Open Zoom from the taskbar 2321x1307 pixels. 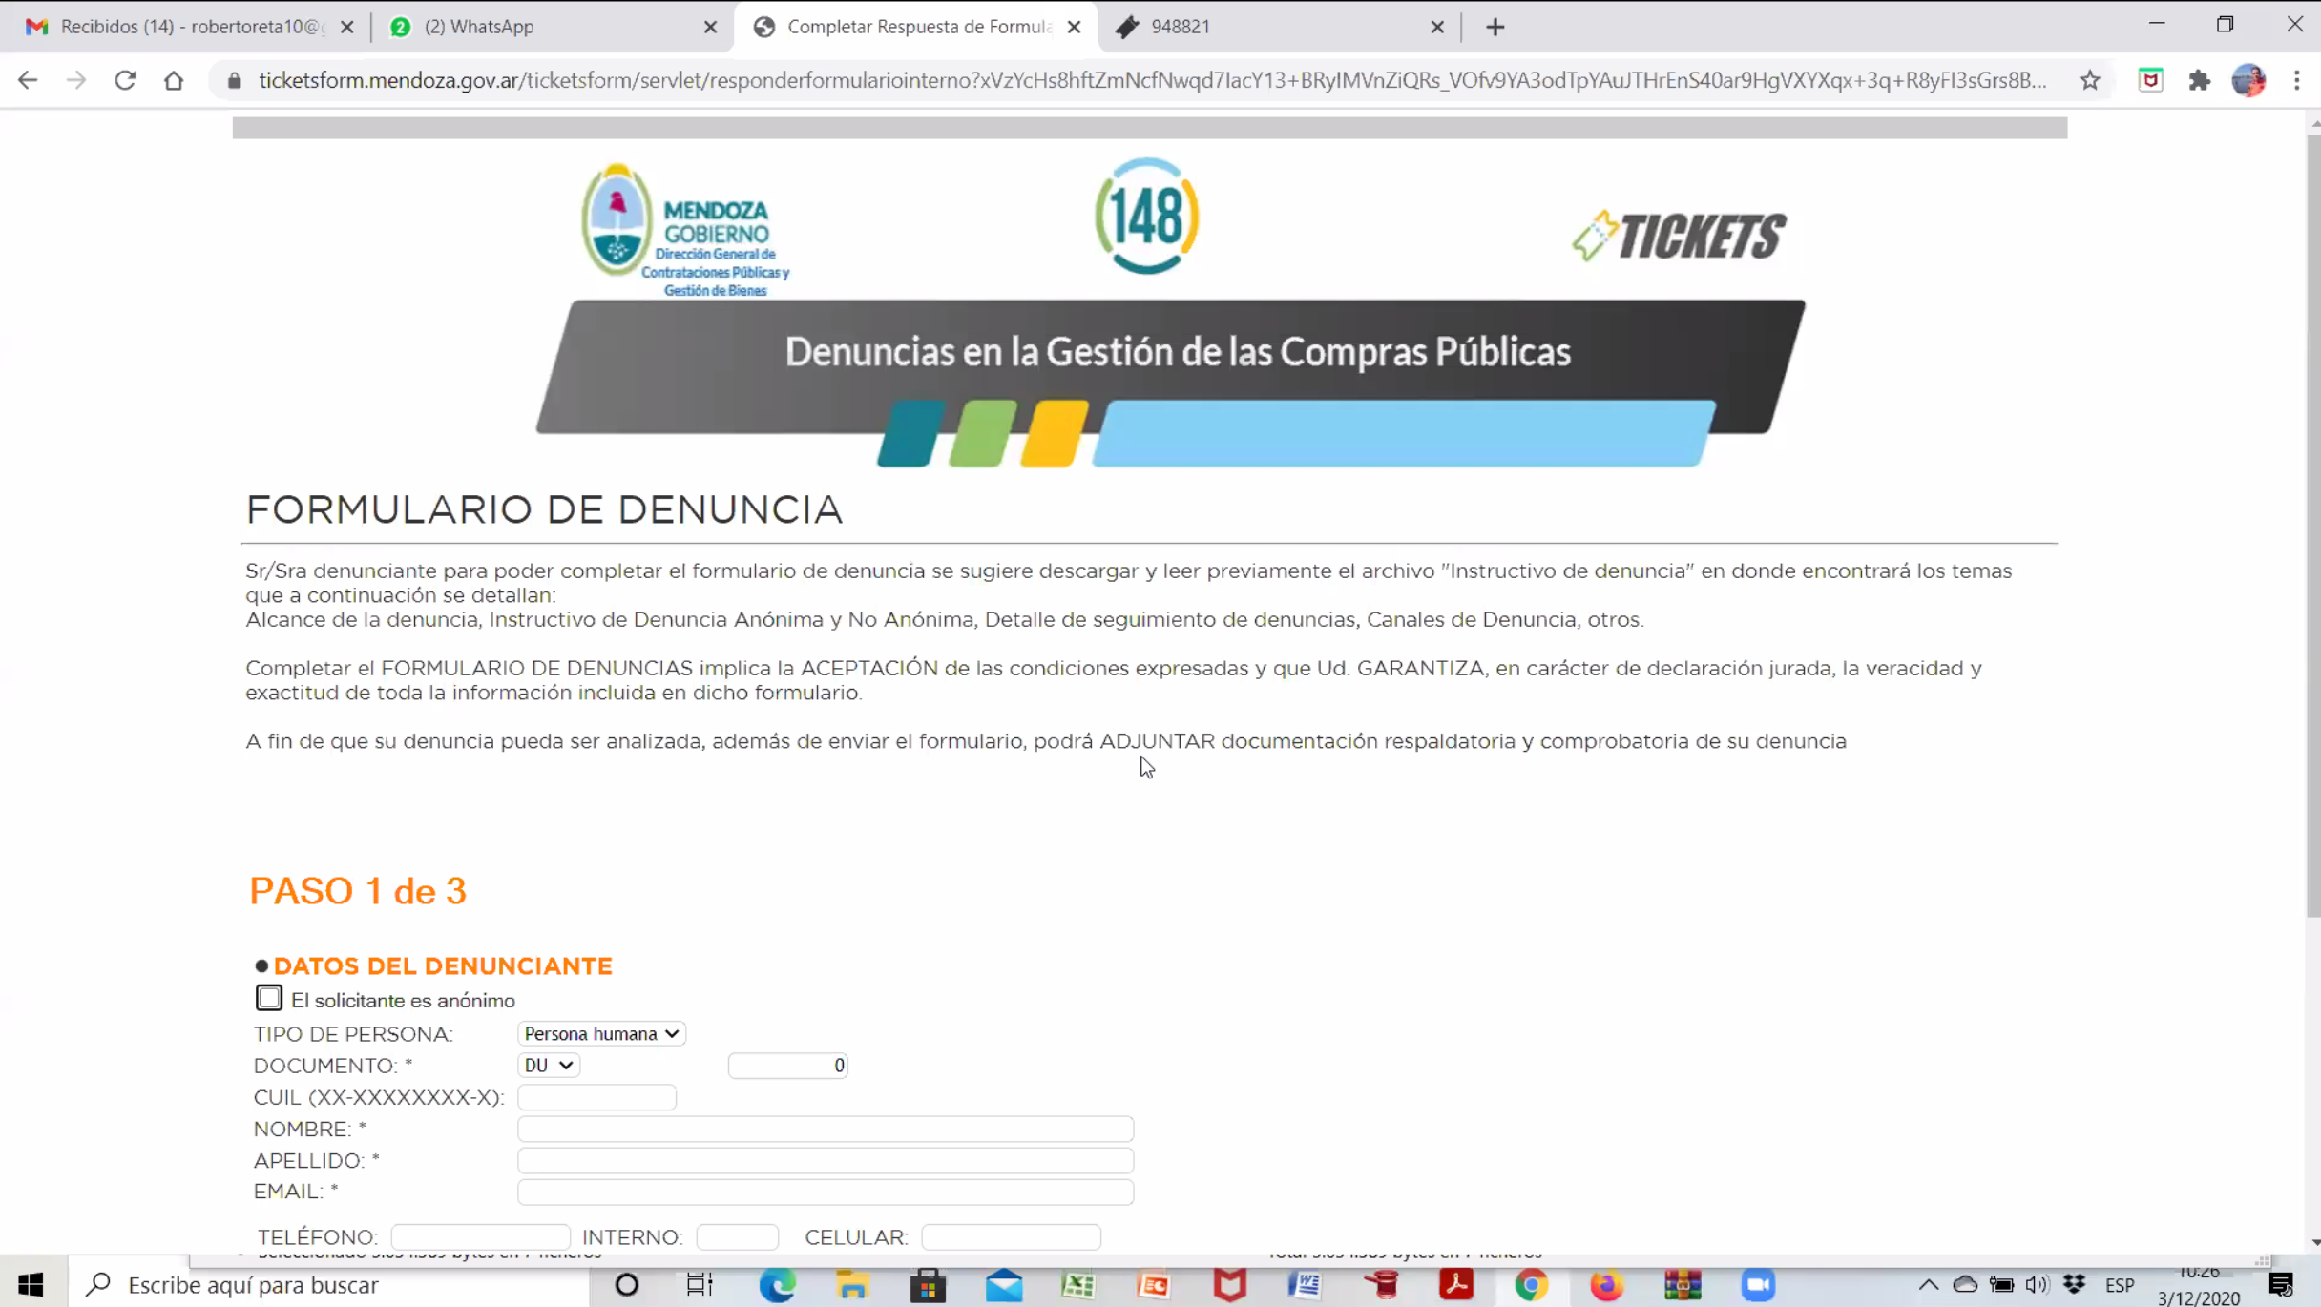pos(1758,1285)
